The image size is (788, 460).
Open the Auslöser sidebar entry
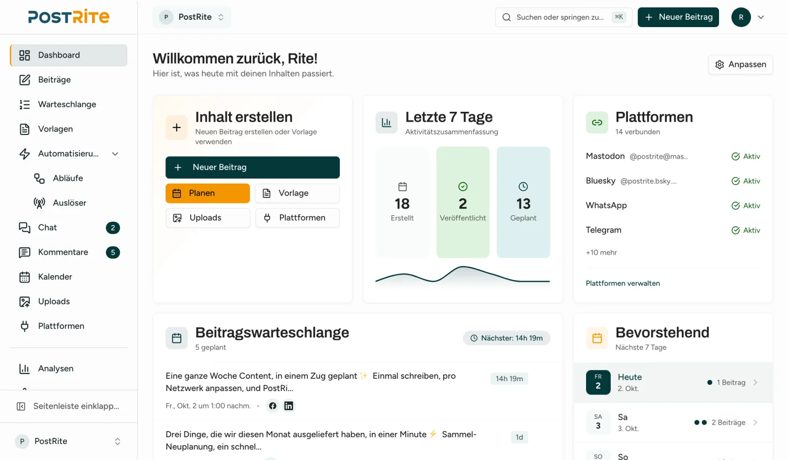tap(76, 203)
